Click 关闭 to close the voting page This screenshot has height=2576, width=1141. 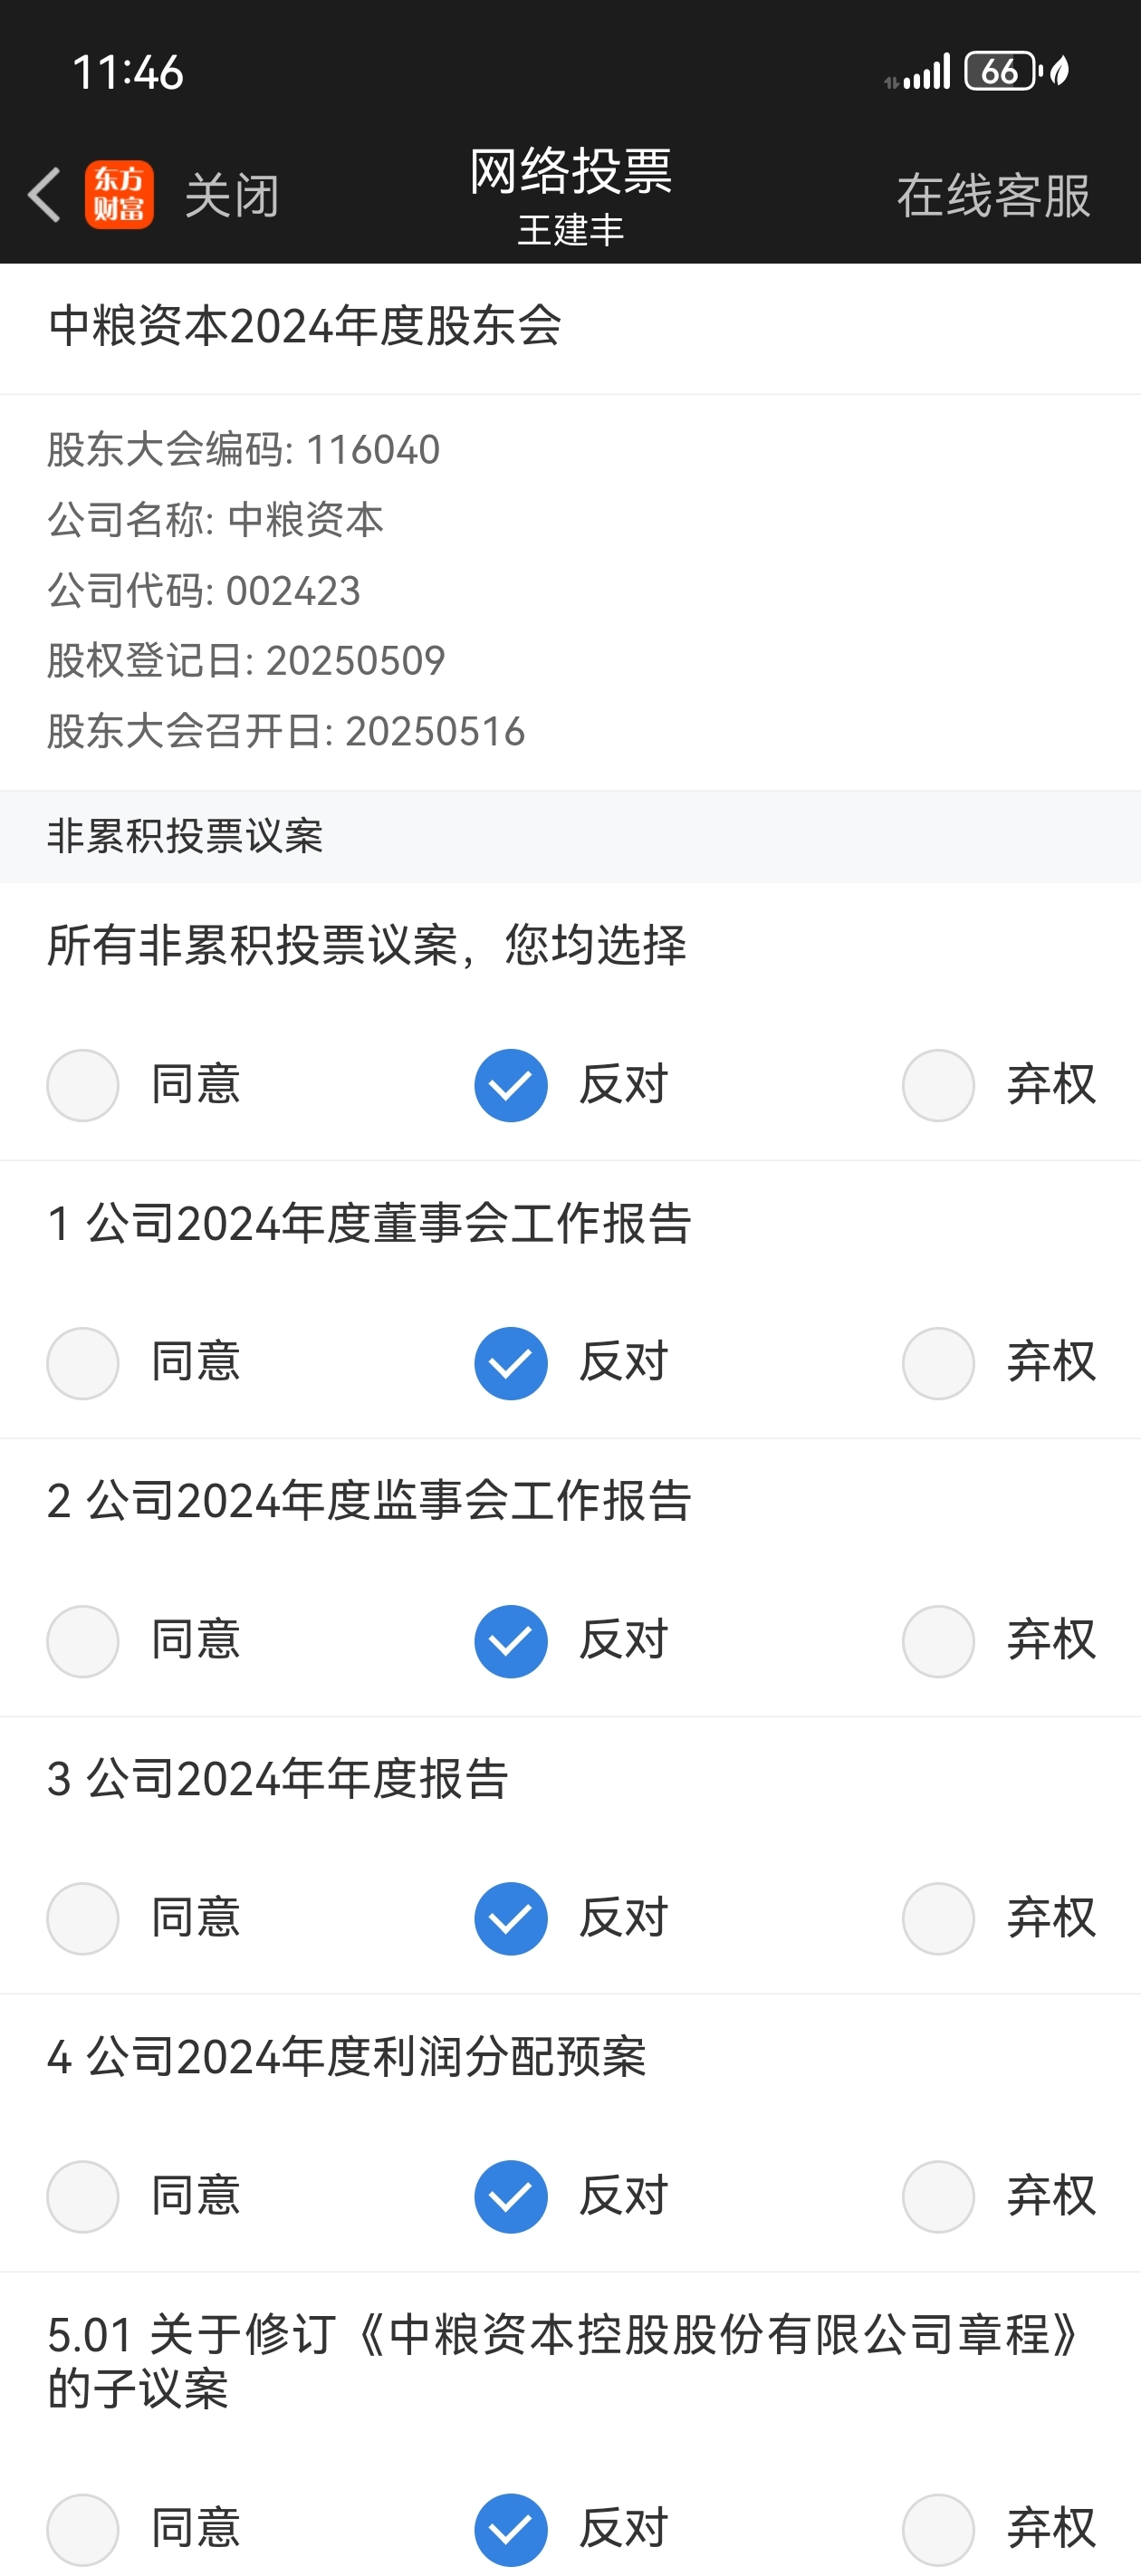point(232,195)
